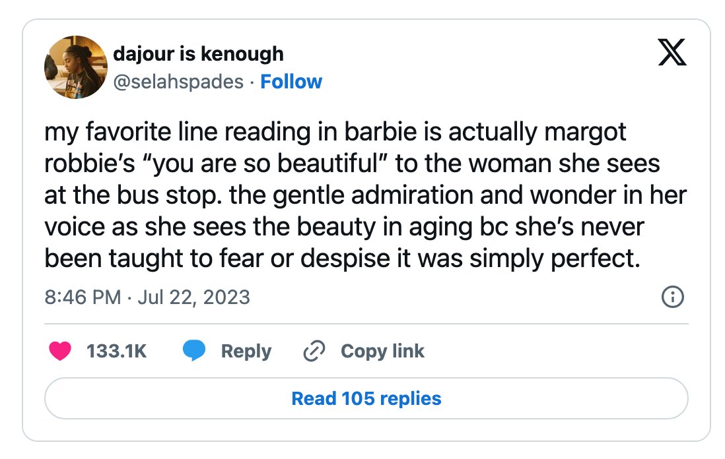Click the Jul 22, 2023 date text
The height and width of the screenshot is (459, 725).
coord(193,297)
